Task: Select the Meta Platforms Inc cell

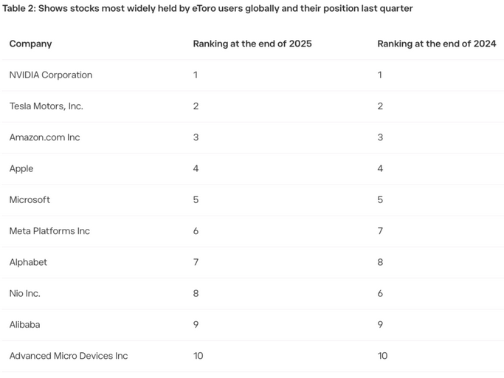Action: point(49,231)
